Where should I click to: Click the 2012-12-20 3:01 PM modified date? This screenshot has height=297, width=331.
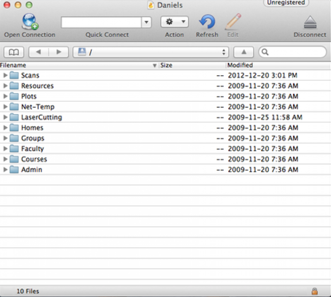point(263,75)
